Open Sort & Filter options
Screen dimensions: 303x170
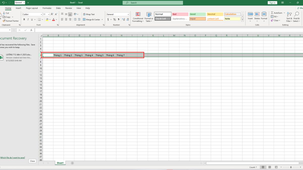pos(289,17)
